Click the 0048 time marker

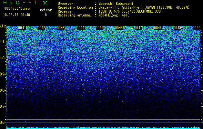(x=158, y=28)
